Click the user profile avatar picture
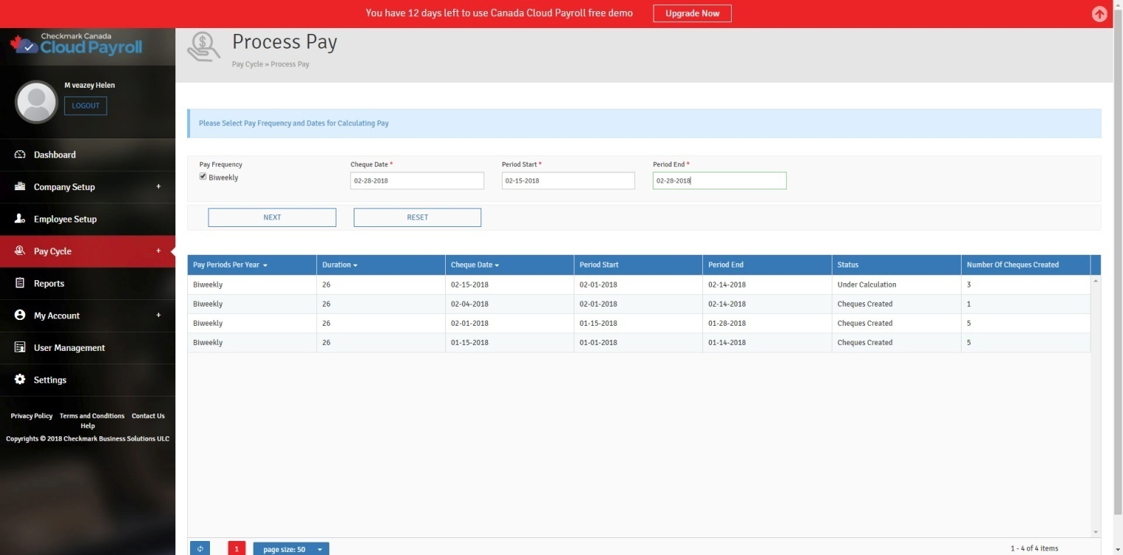This screenshot has width=1123, height=555. click(x=36, y=102)
